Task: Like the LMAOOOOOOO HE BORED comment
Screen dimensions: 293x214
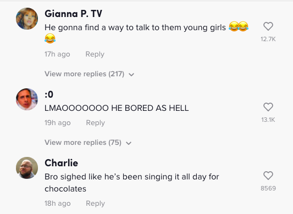Action: click(268, 107)
